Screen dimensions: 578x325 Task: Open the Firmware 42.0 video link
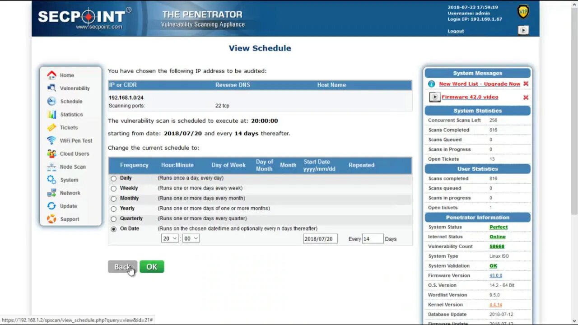coord(470,97)
